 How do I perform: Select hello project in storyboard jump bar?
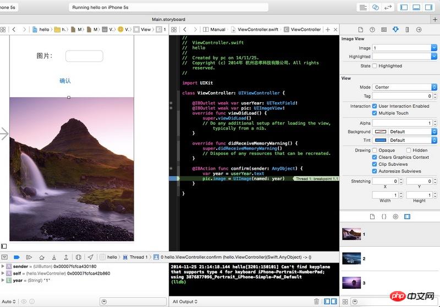(x=41, y=30)
